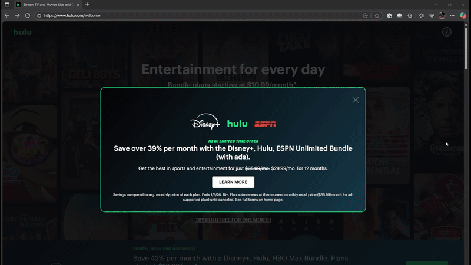This screenshot has height=265, width=471.
Task: Open Settings and more menu
Action: [452, 16]
